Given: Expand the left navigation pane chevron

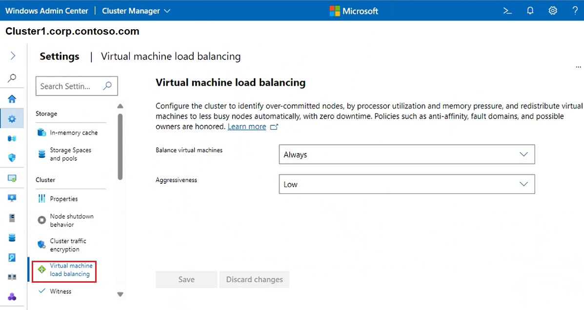Looking at the screenshot, I should tap(13, 56).
